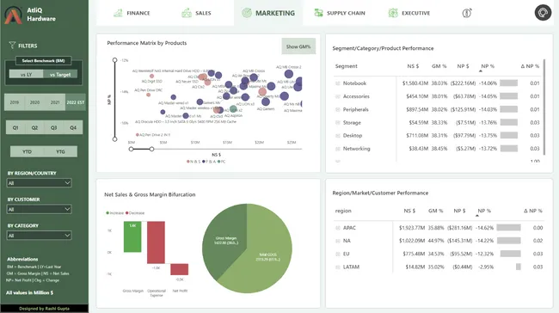Expand the Notebook segment row

(338, 83)
